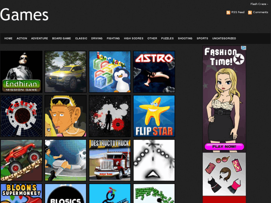
Task: Open the silhouette shooter with red crosshair
Action: tap(110, 116)
